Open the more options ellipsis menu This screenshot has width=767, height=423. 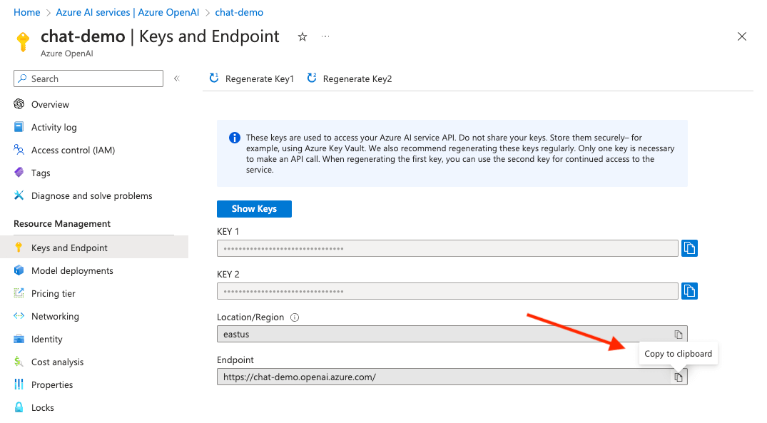point(325,37)
